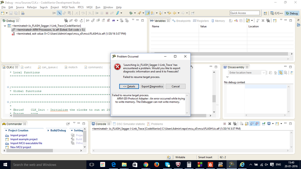Screen dimensions: 301x169
Task: Toggle Show Console When Standard Error Changes
Action: [257, 124]
